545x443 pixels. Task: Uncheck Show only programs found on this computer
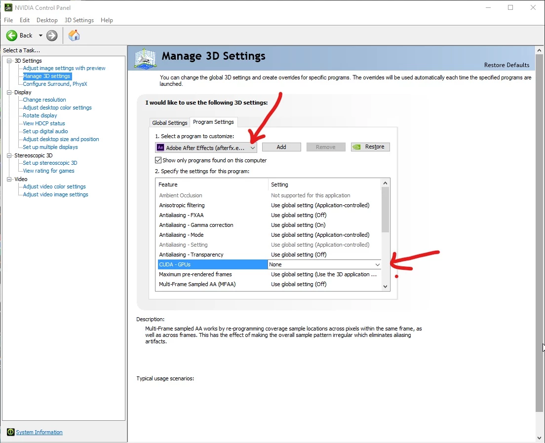point(158,160)
